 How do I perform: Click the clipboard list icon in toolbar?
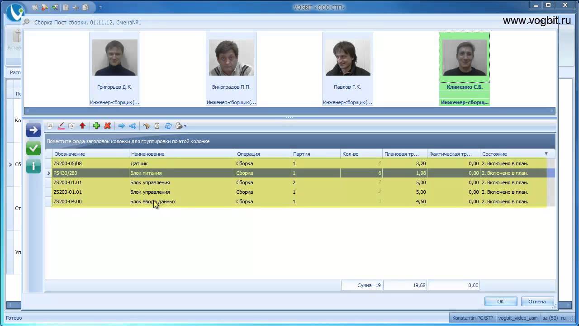point(157,126)
